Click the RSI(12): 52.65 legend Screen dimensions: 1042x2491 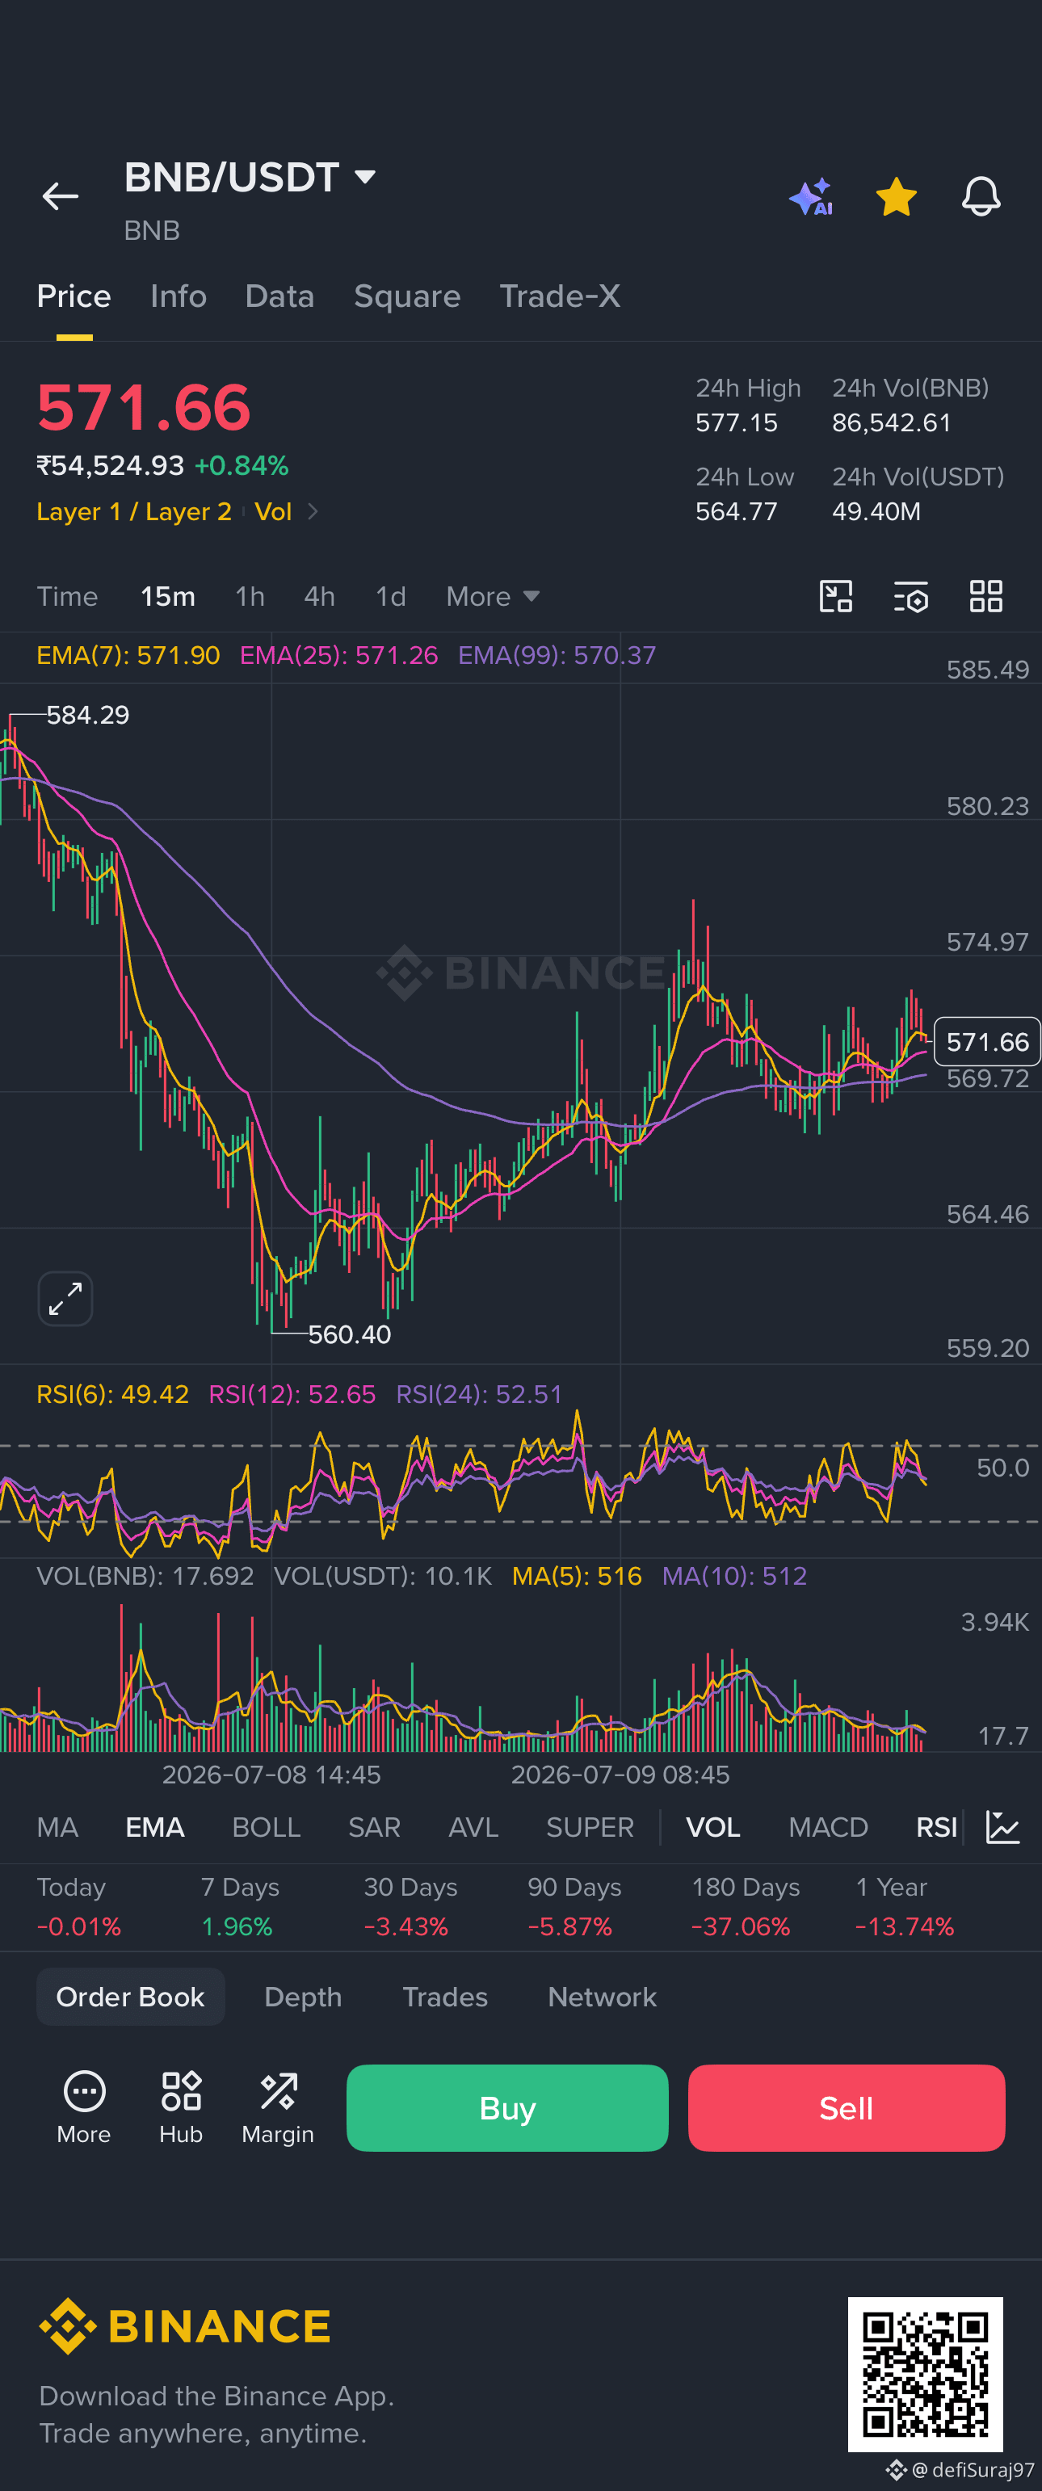pos(292,1394)
